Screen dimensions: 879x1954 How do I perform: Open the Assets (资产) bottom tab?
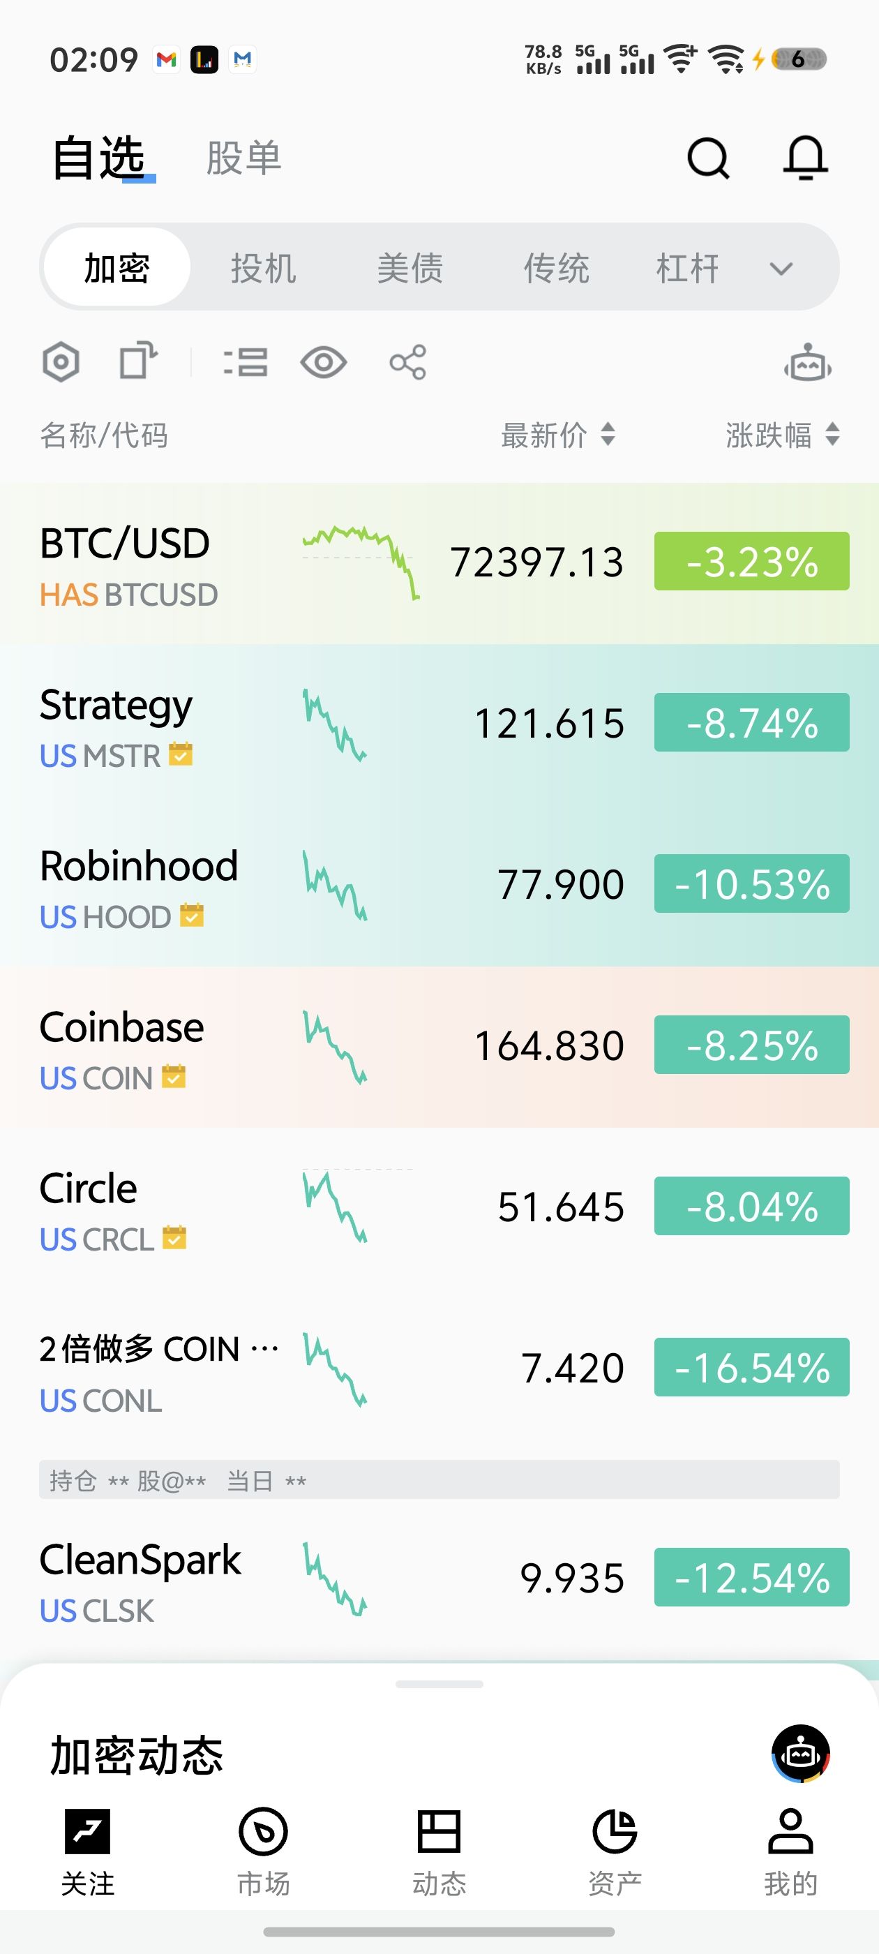click(615, 1849)
